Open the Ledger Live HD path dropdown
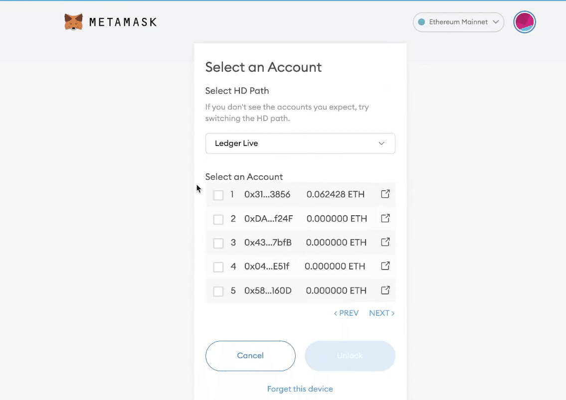 [x=300, y=143]
